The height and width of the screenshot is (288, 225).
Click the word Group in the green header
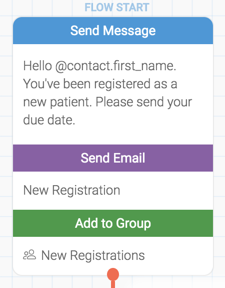[x=133, y=224]
